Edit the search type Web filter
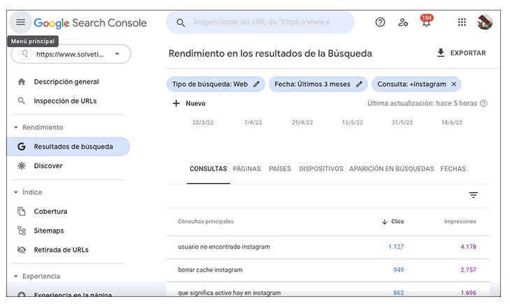The width and height of the screenshot is (510, 306). (x=256, y=85)
